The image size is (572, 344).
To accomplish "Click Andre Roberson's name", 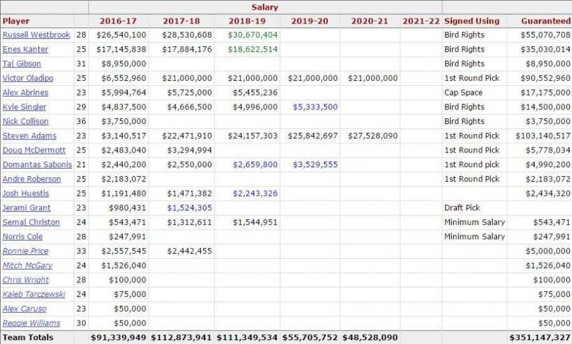I will pyautogui.click(x=32, y=179).
